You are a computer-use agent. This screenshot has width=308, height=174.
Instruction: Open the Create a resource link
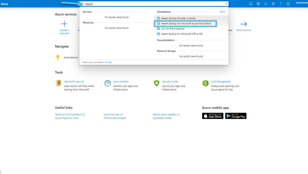click(64, 32)
